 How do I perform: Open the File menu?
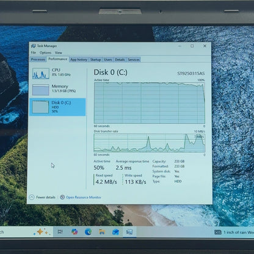pos(33,53)
